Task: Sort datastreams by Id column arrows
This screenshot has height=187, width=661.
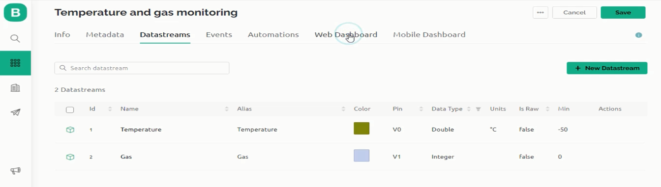Action: [x=110, y=109]
